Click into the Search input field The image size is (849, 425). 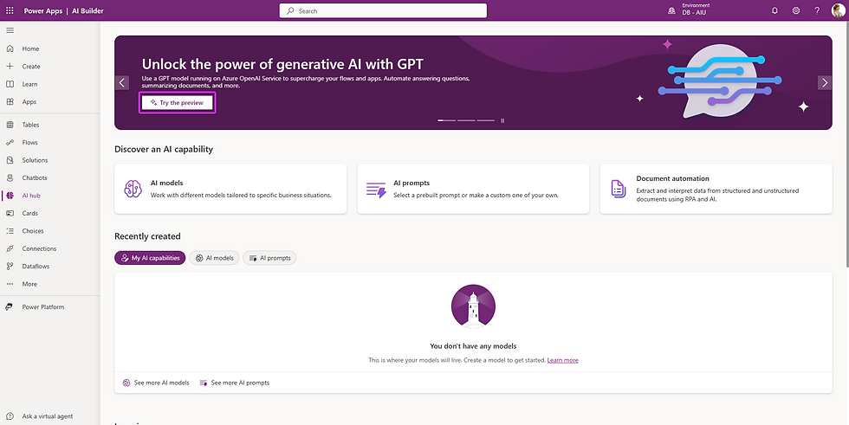(x=383, y=10)
